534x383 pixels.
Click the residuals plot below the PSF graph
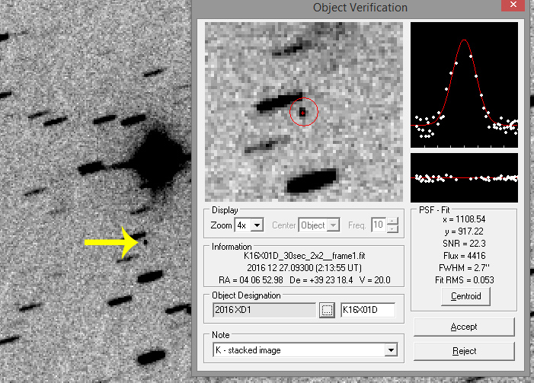click(464, 178)
